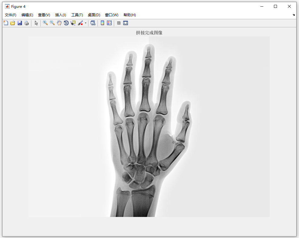Expand the Brush tool color dropdown arrow
Viewport: 299px width, 238px height.
point(85,23)
